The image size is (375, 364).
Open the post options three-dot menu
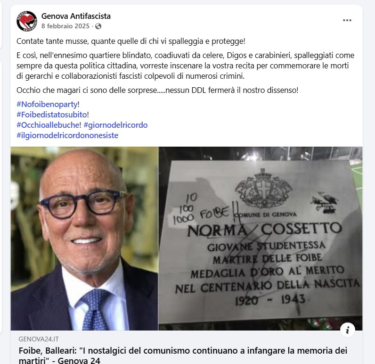(347, 20)
